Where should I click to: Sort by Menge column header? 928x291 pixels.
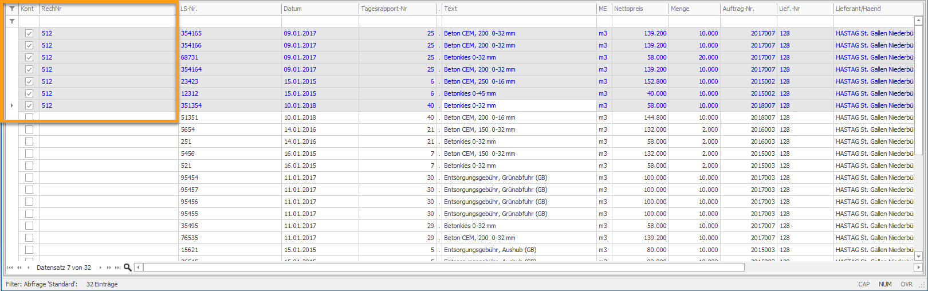pyautogui.click(x=694, y=9)
